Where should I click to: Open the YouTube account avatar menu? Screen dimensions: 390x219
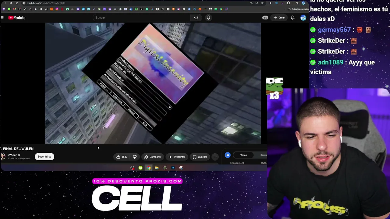[303, 18]
